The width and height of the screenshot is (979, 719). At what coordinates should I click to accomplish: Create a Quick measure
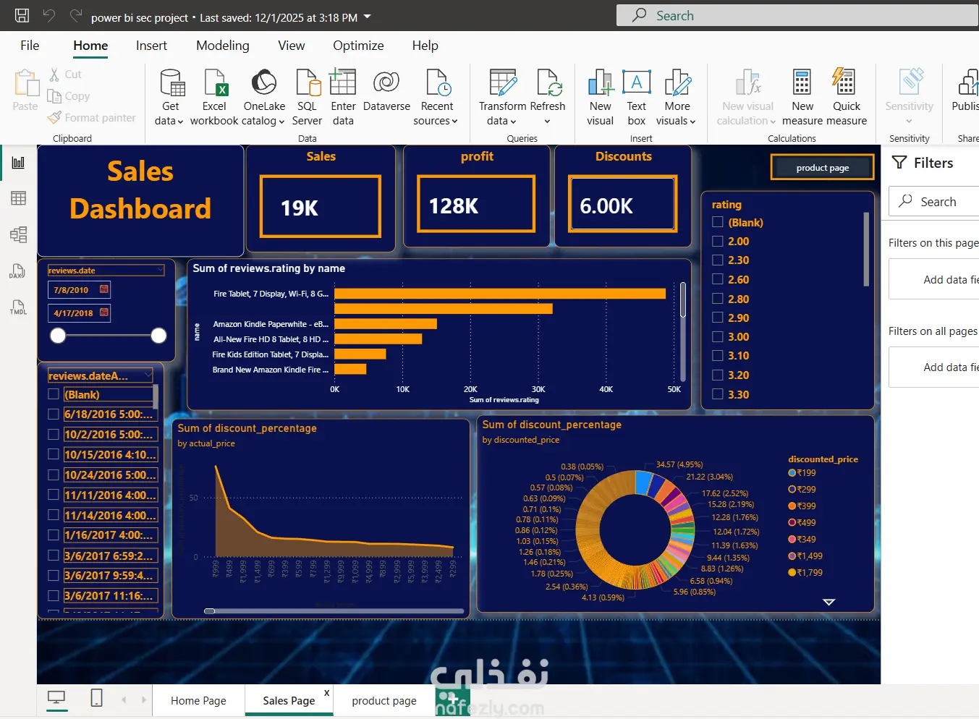pyautogui.click(x=846, y=98)
